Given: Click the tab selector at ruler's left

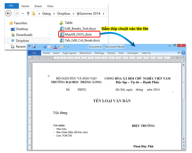Looking at the screenshot, I should [30, 58].
